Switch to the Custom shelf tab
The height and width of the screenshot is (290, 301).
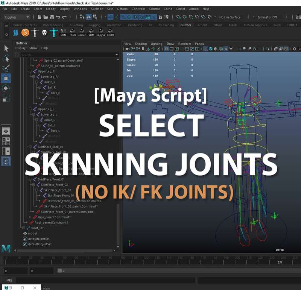point(185,25)
